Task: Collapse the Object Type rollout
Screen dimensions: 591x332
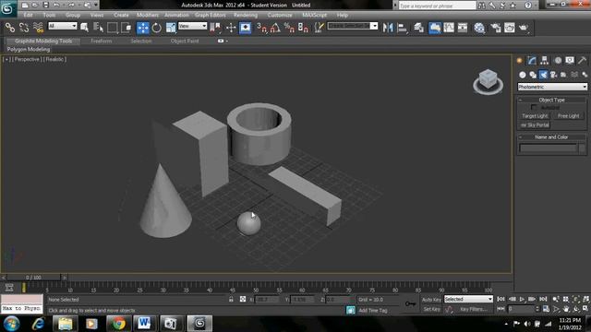Action: pyautogui.click(x=552, y=100)
